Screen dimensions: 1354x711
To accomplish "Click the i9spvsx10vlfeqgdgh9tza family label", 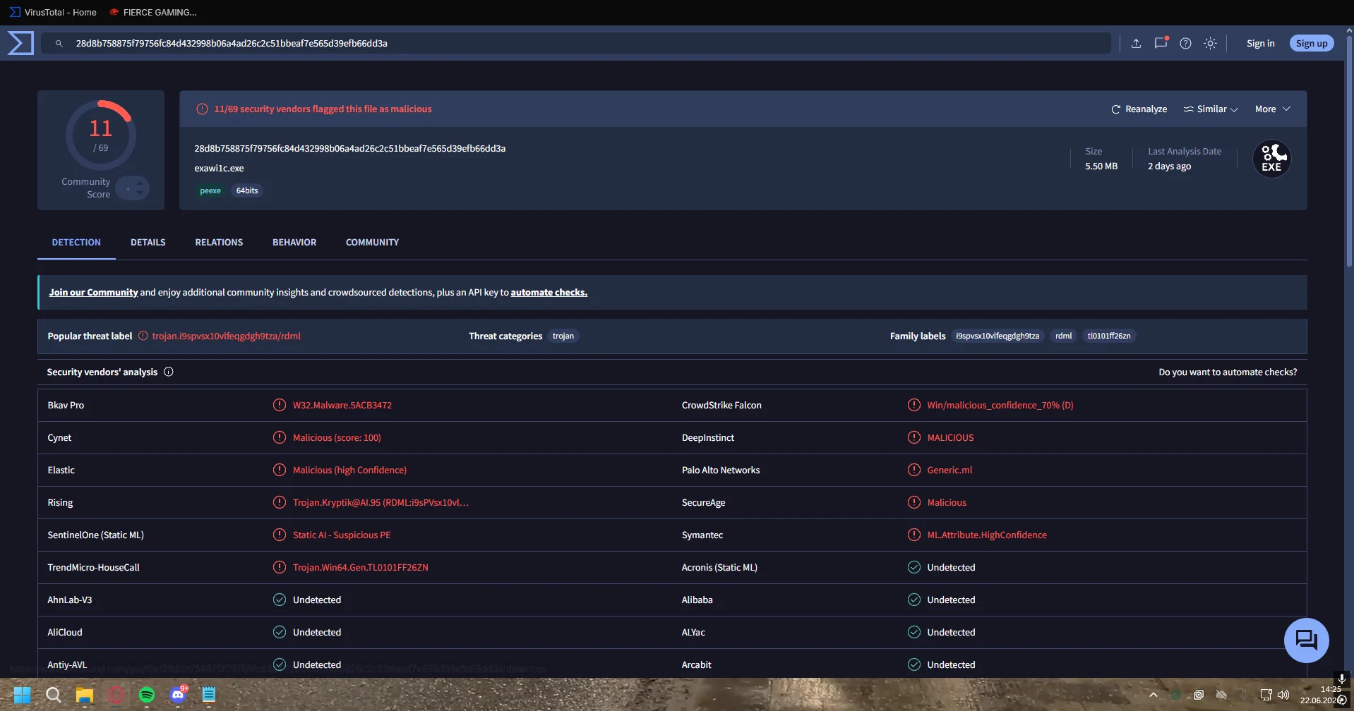I will 997,336.
